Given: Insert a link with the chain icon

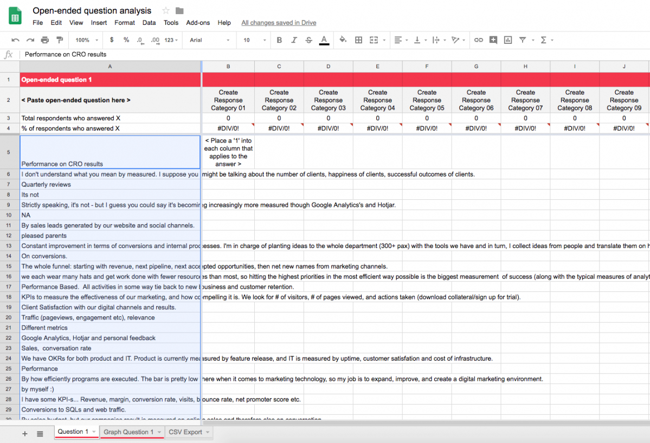Looking at the screenshot, I should point(478,40).
